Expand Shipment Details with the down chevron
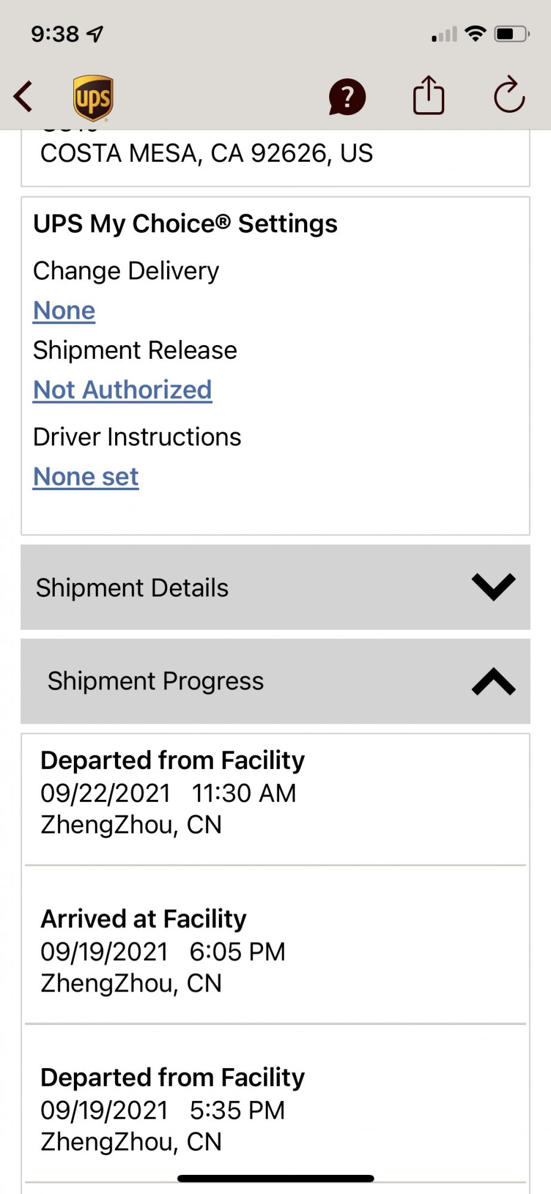551x1194 pixels. (493, 587)
